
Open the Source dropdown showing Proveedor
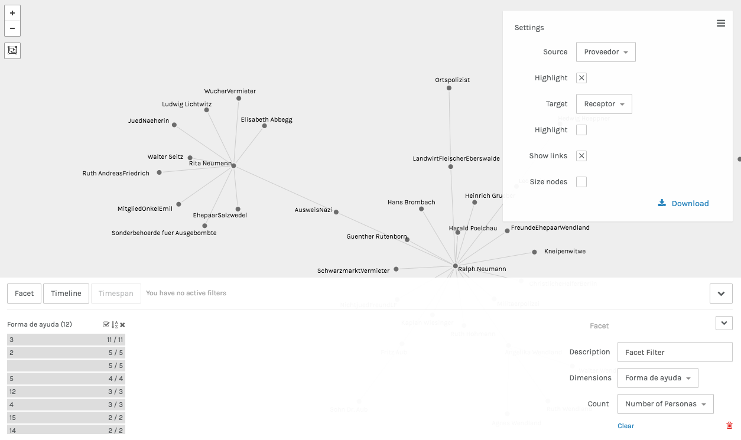pos(606,52)
